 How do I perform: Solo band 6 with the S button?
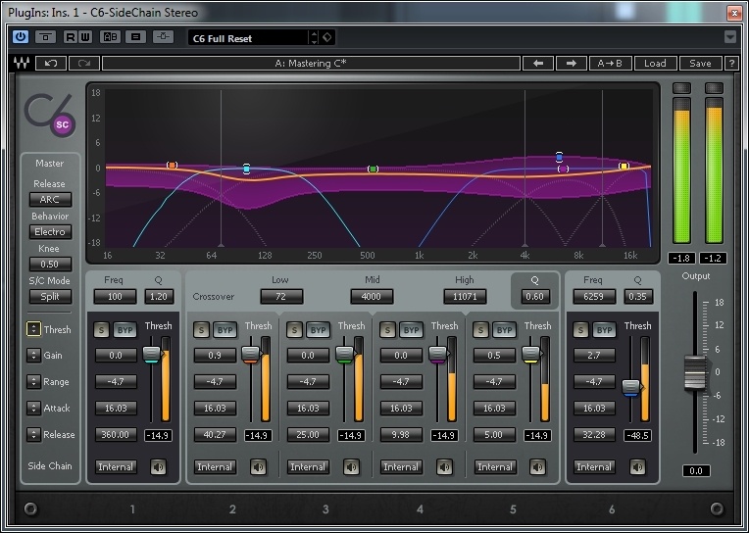point(580,329)
